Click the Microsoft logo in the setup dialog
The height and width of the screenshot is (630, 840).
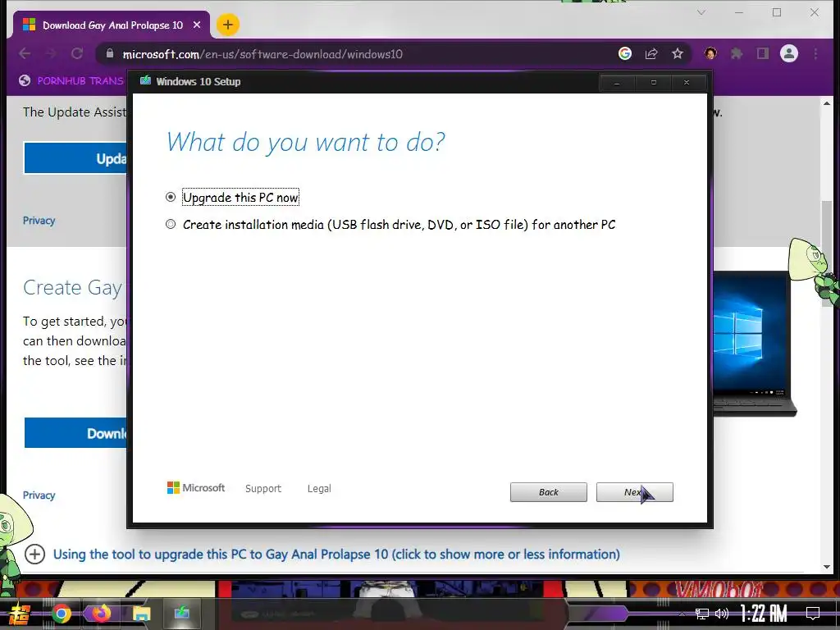(x=196, y=488)
